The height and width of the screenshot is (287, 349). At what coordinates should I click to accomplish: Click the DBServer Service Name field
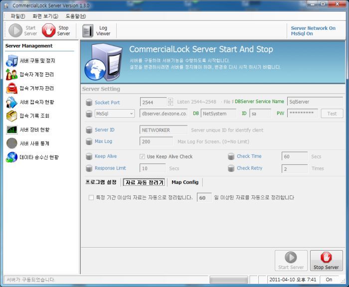(315, 102)
